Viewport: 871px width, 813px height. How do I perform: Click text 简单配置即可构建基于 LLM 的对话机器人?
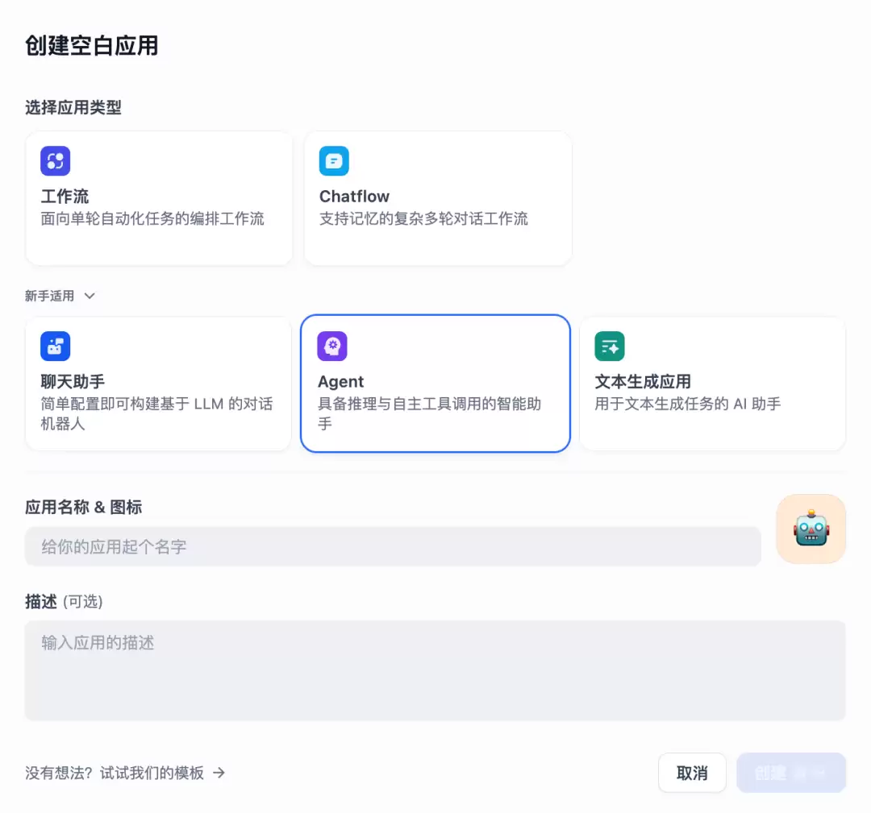[156, 413]
